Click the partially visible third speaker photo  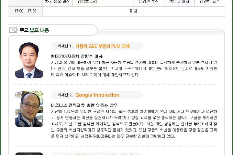(29, 154)
